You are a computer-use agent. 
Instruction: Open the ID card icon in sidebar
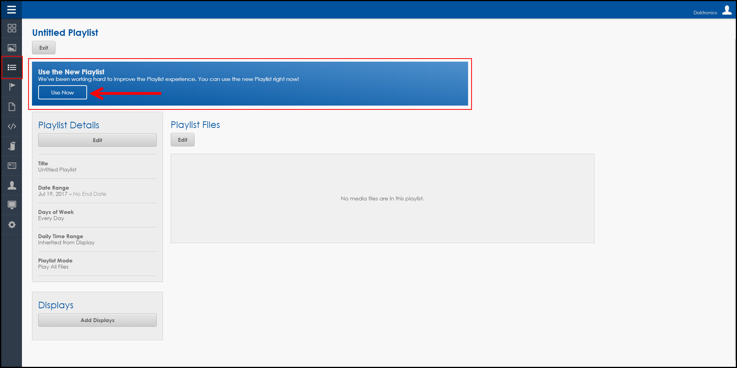(12, 166)
